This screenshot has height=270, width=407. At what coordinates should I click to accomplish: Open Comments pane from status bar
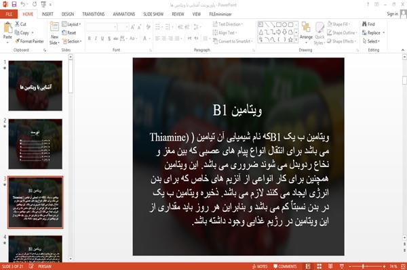coord(285,267)
